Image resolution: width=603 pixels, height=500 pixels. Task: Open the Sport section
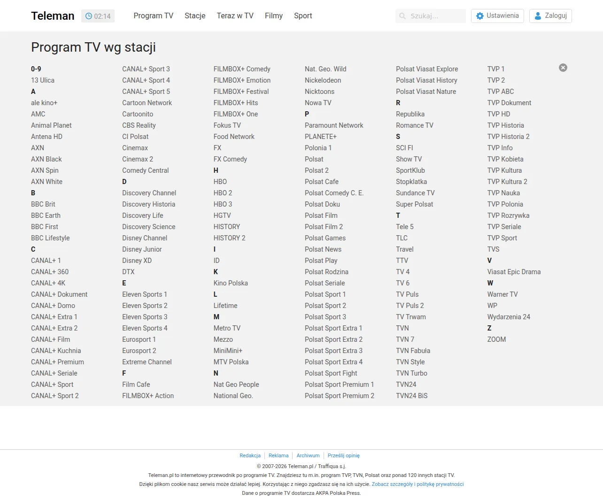click(303, 16)
